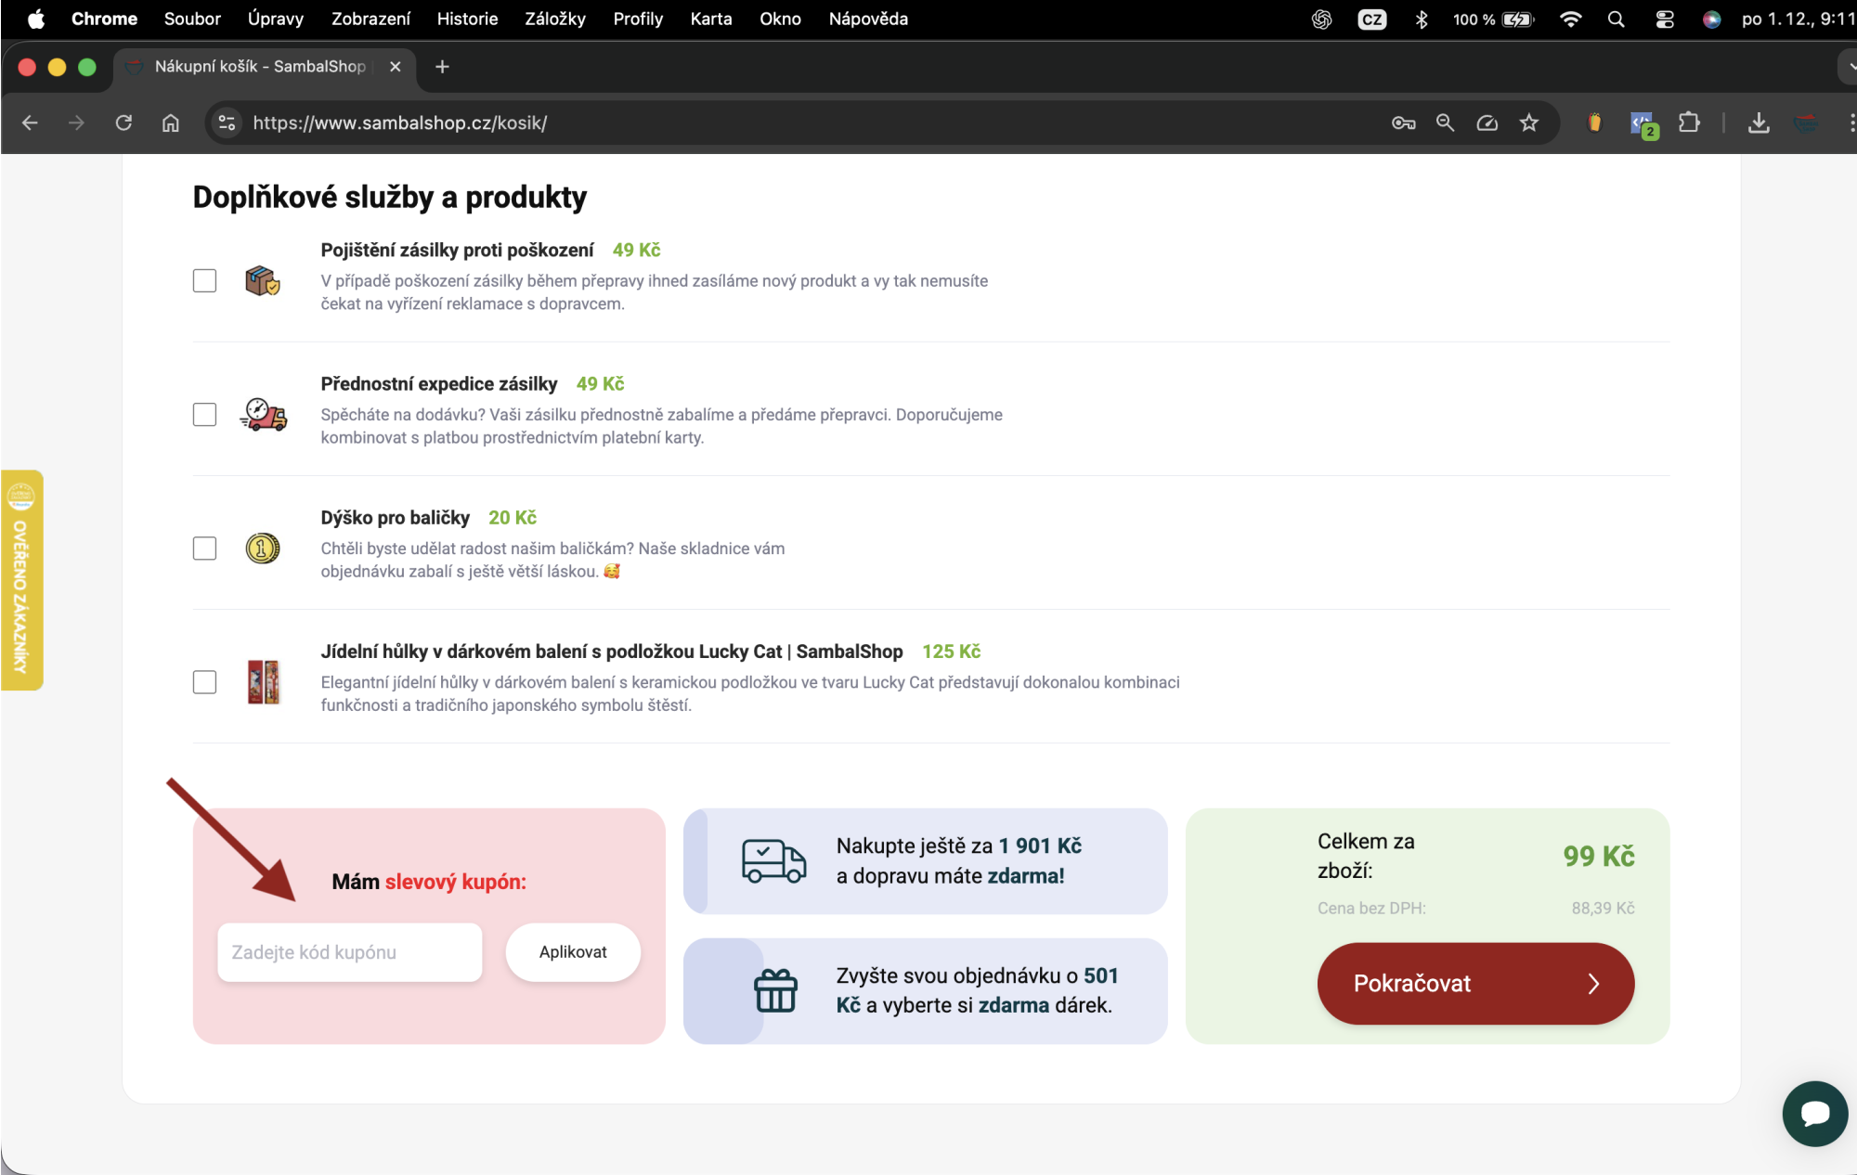
Task: Open the Historie menu in menu bar
Action: coord(467,19)
